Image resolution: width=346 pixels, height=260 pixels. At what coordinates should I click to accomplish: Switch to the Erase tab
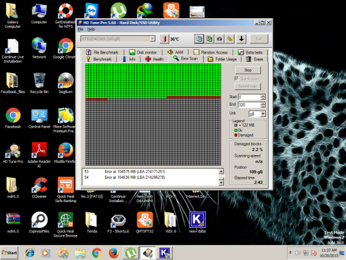[x=255, y=59]
